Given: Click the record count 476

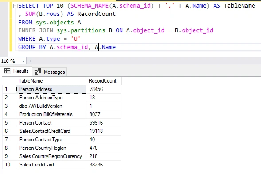Looking at the screenshot, I should [x=104, y=148].
